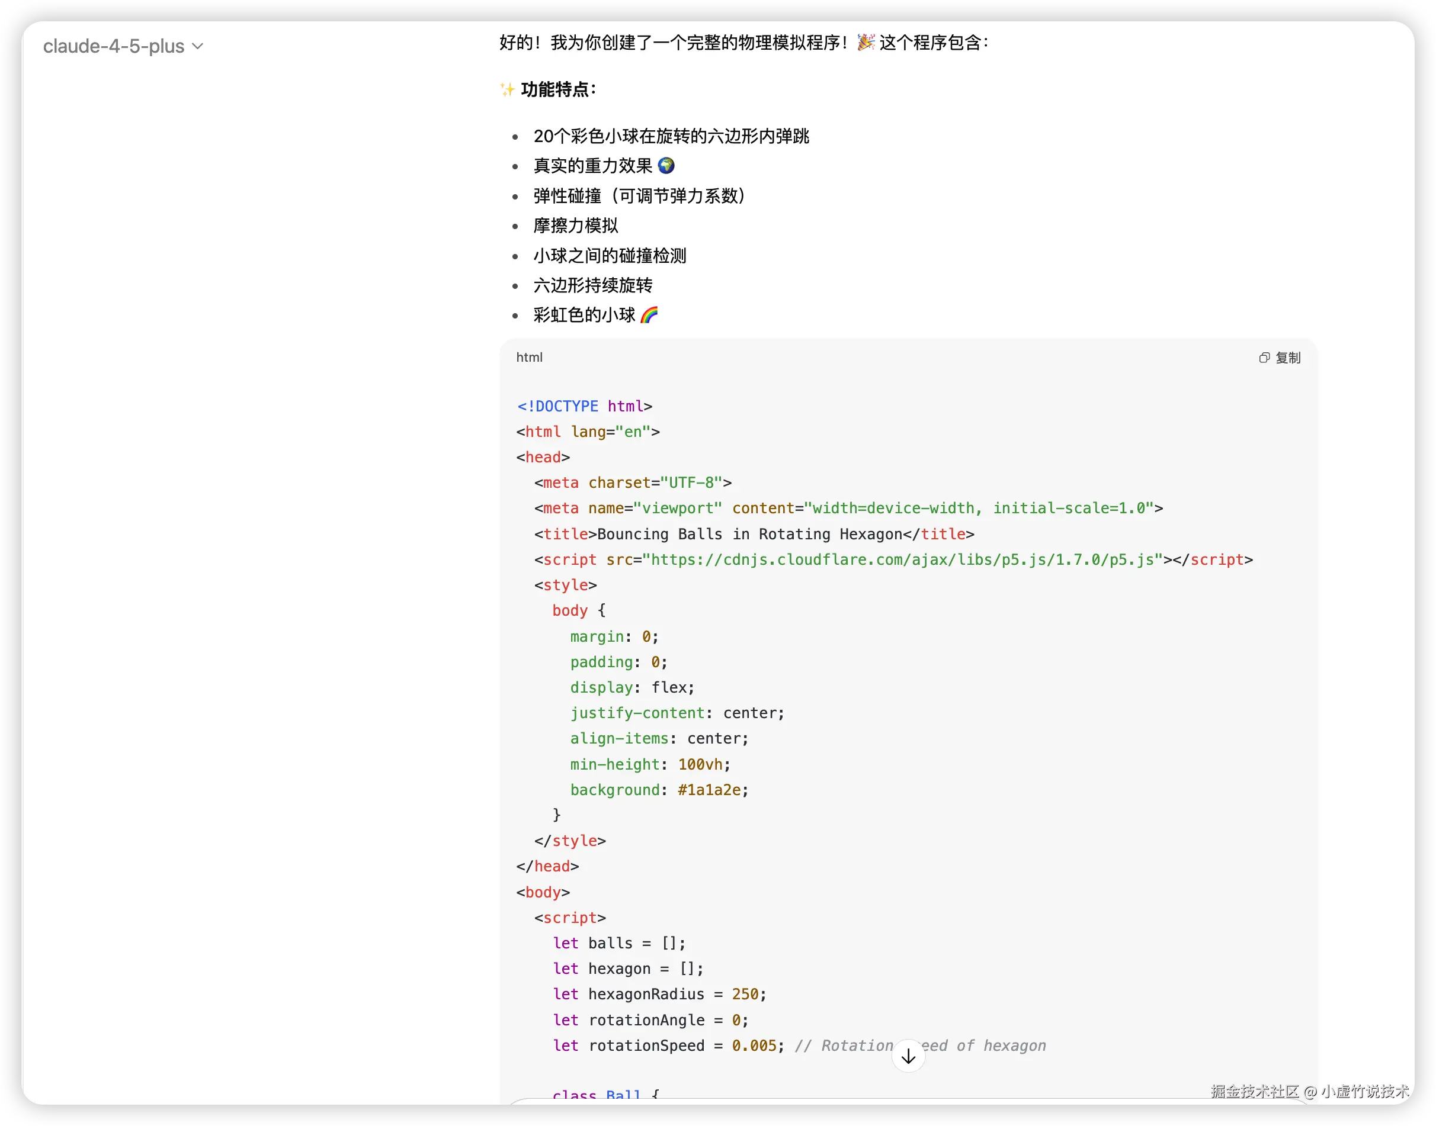Screen dimensions: 1436x1126
Task: Click the party popper emoji in the first line
Action: pos(866,43)
